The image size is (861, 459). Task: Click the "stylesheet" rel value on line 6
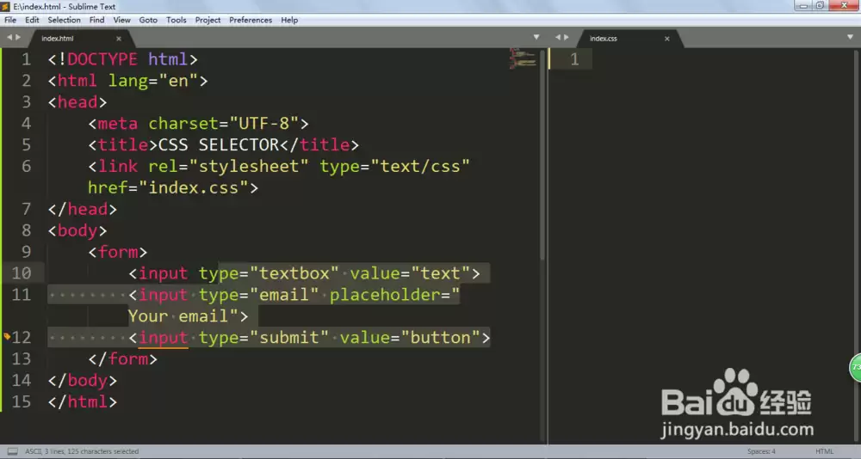(249, 166)
